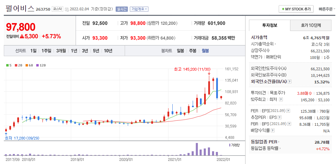Click the 시가 value 93,300
This screenshot has height=164, width=336.
click(100, 38)
